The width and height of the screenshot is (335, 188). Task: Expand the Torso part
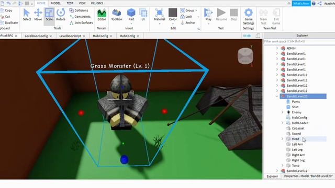tap(283, 166)
